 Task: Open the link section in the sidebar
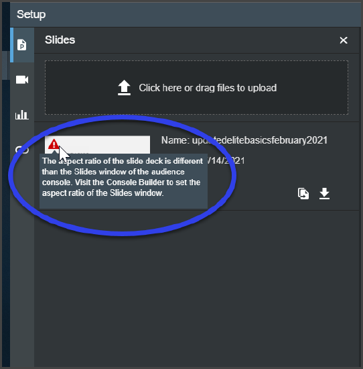pyautogui.click(x=22, y=150)
